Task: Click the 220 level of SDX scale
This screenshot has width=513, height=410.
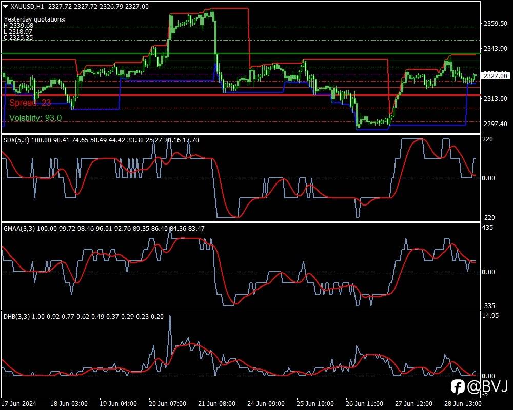Action: pos(487,139)
